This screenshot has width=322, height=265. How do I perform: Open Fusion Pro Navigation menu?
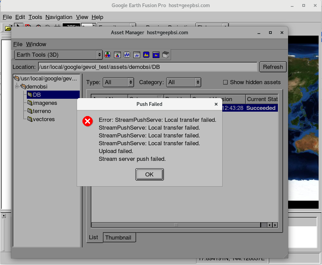pyautogui.click(x=59, y=17)
